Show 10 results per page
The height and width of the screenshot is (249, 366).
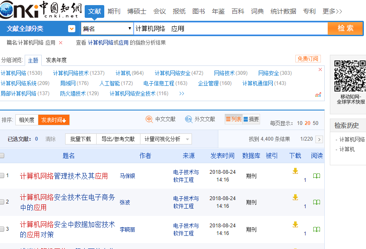pos(300,123)
